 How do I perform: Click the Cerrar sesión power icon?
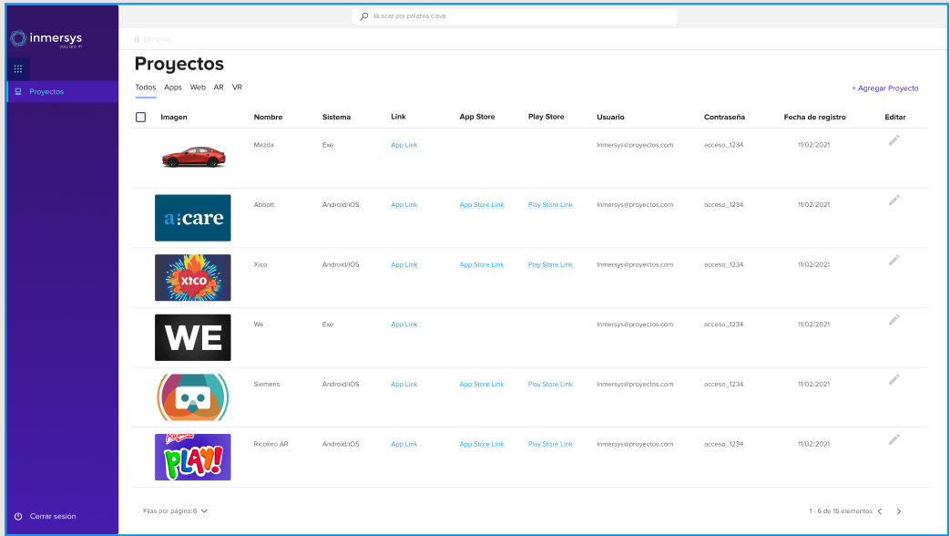pos(18,516)
